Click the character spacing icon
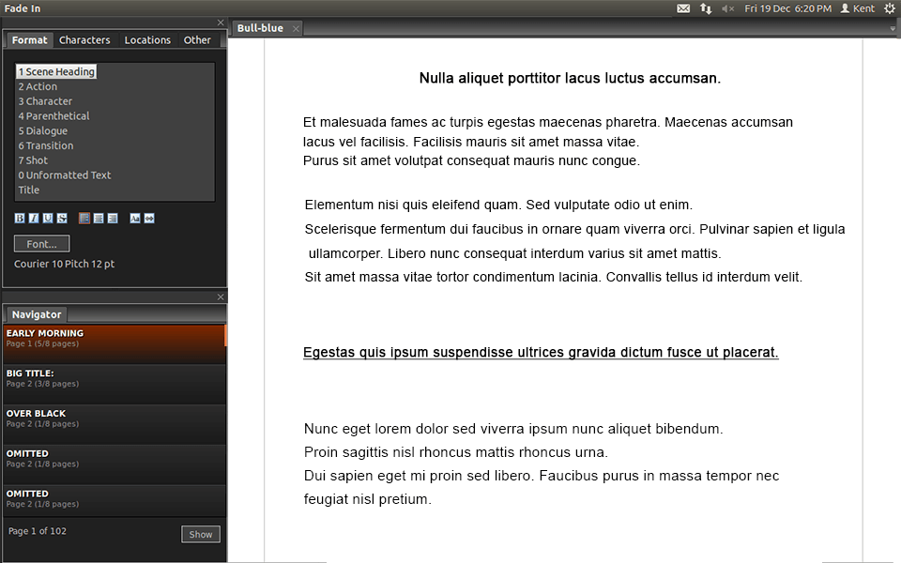The width and height of the screenshot is (901, 563). pos(148,218)
